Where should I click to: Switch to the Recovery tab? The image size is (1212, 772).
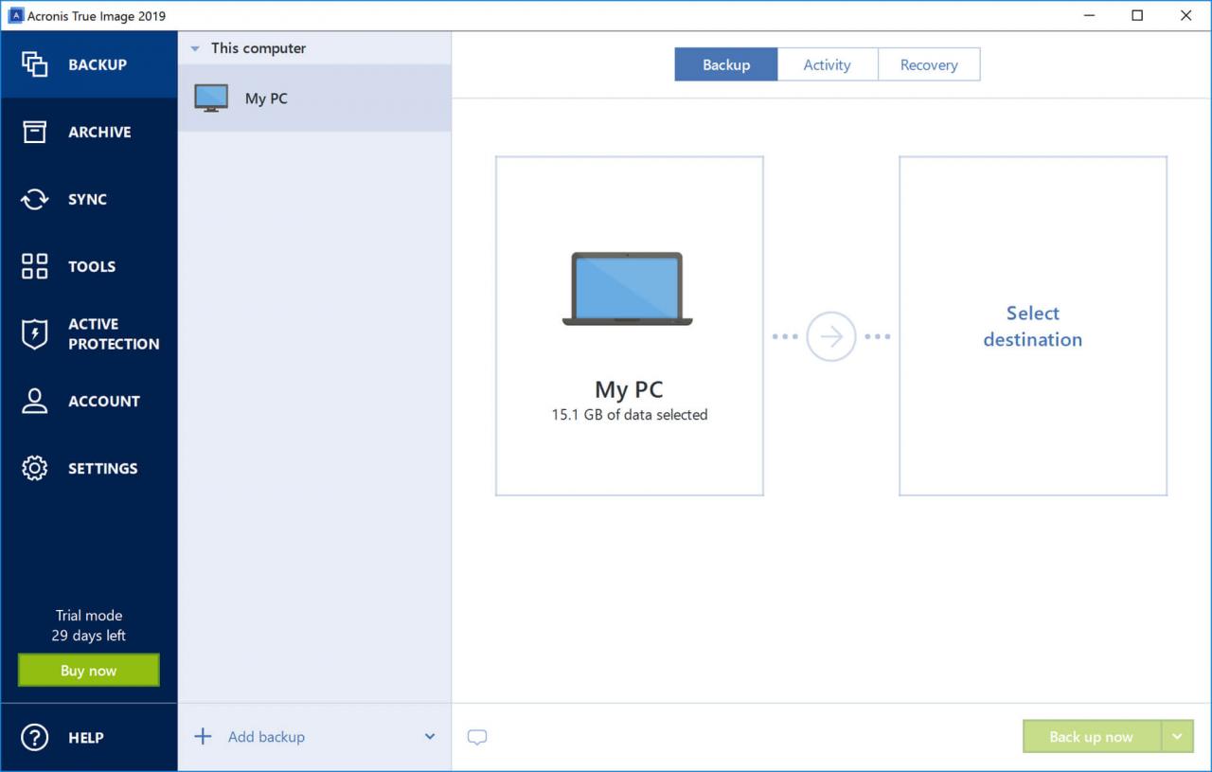[x=928, y=64]
